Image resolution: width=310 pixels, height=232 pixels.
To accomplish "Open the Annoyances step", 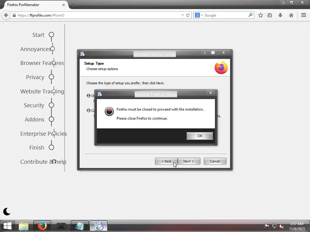I will [x=36, y=49].
